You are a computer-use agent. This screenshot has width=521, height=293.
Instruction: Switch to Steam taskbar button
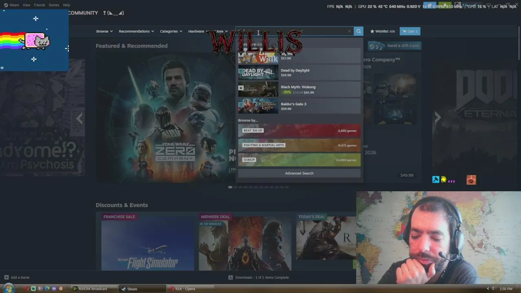[x=142, y=289]
